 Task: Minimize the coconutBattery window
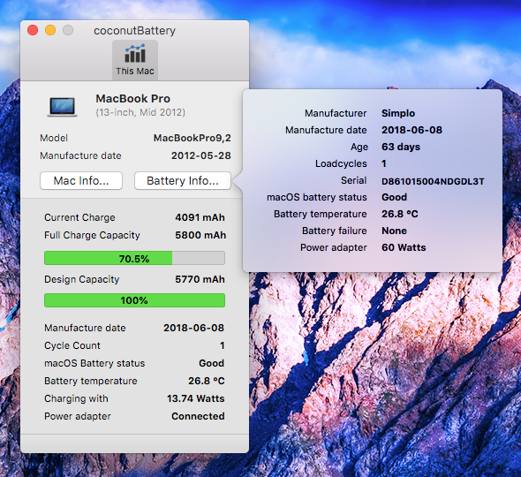pyautogui.click(x=50, y=30)
